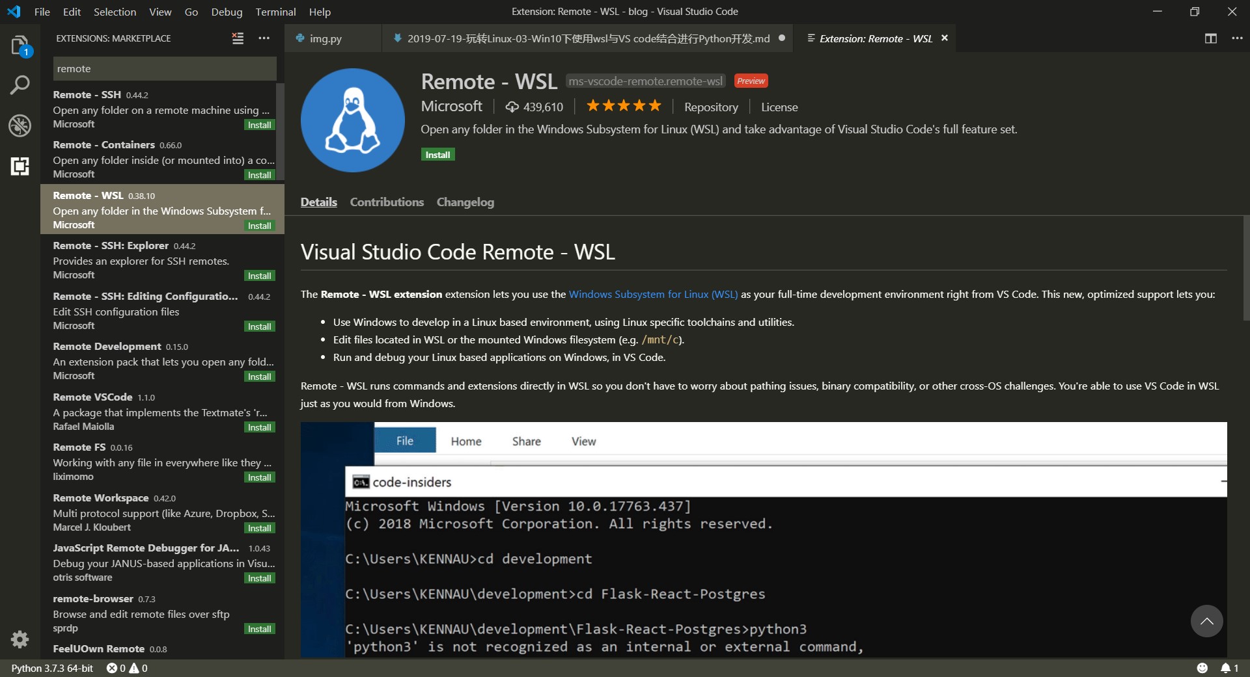1250x677 pixels.
Task: Install Remote - SSH: Explorer
Action: coord(259,276)
